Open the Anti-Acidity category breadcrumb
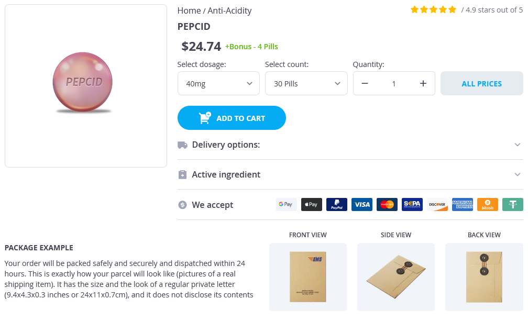 tap(229, 10)
